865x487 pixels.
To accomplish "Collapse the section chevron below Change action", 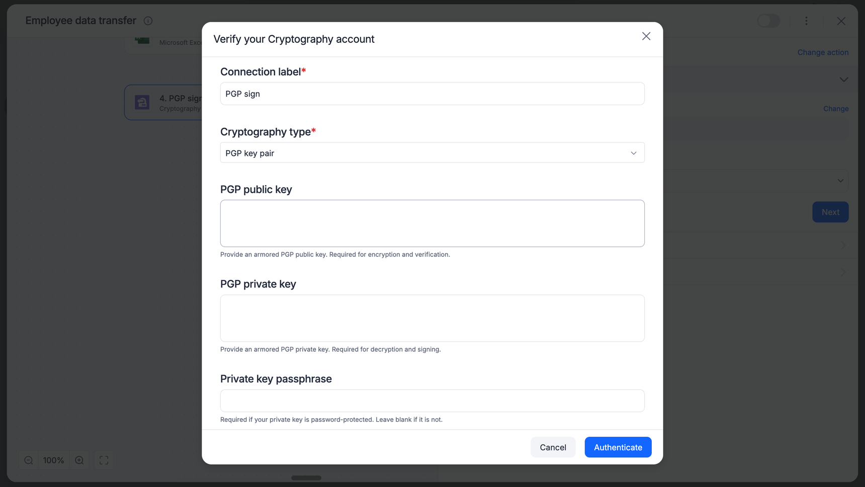I will click(843, 79).
